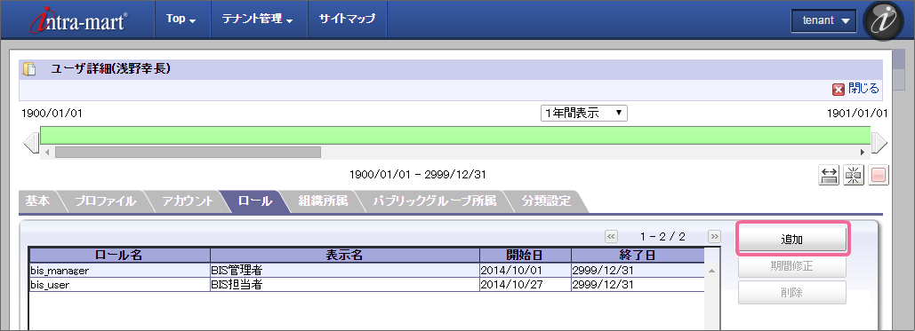
Task: Click the left timeline arrow icon
Action: pyautogui.click(x=31, y=143)
